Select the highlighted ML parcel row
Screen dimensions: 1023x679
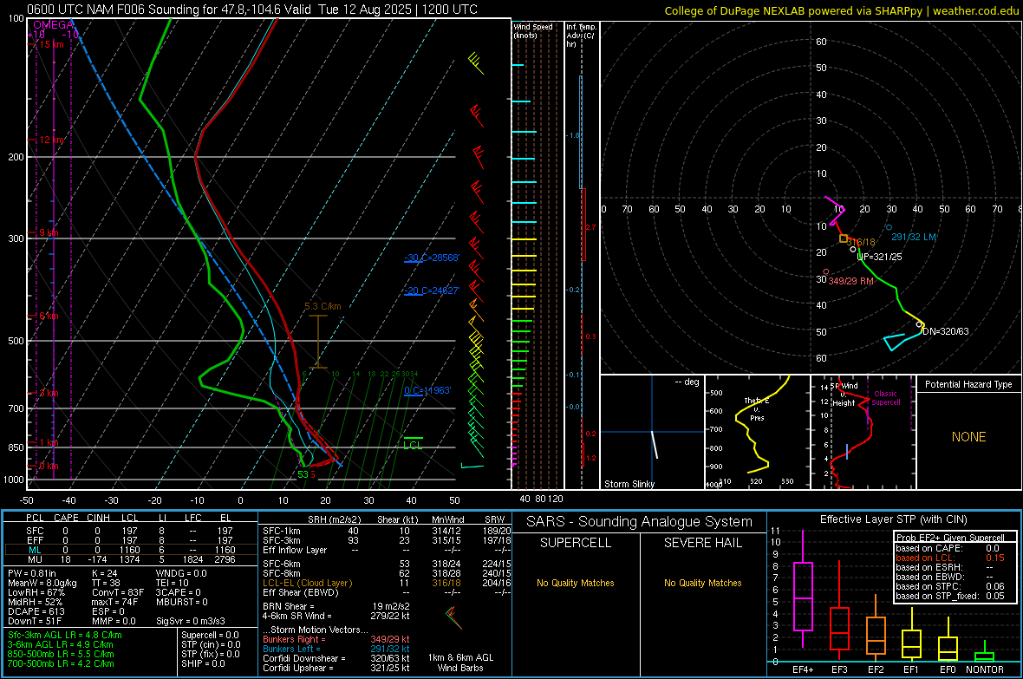(x=129, y=550)
